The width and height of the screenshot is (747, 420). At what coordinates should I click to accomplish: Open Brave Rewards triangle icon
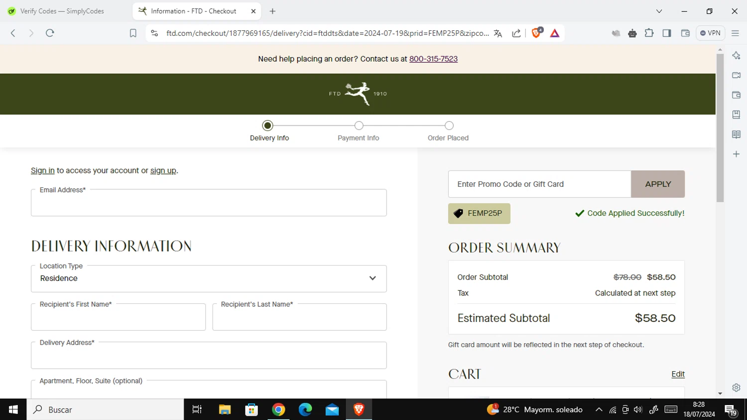[x=555, y=33]
